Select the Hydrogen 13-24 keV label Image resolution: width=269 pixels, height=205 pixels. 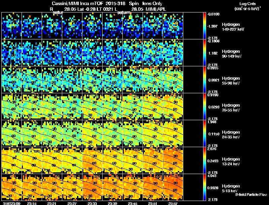click(x=231, y=162)
